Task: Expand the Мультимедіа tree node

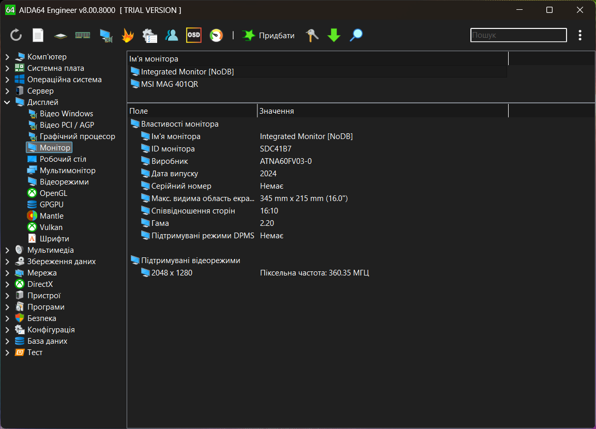Action: [x=7, y=250]
